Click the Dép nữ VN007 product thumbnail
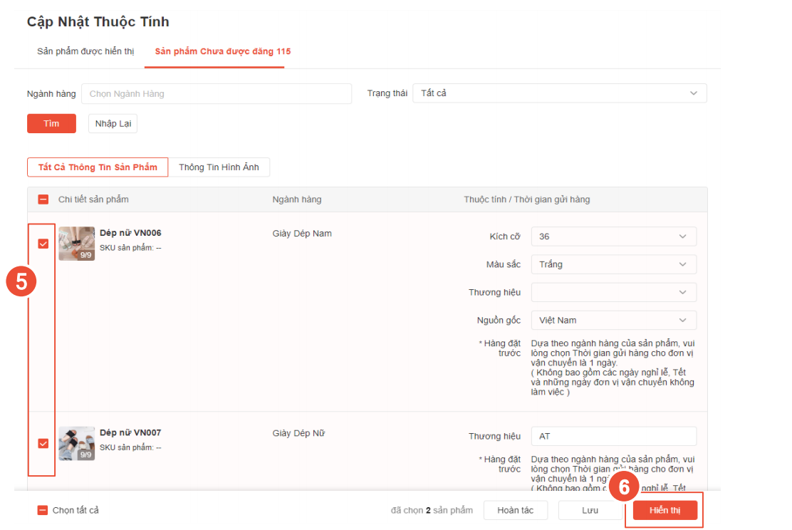The image size is (792, 530). [76, 443]
